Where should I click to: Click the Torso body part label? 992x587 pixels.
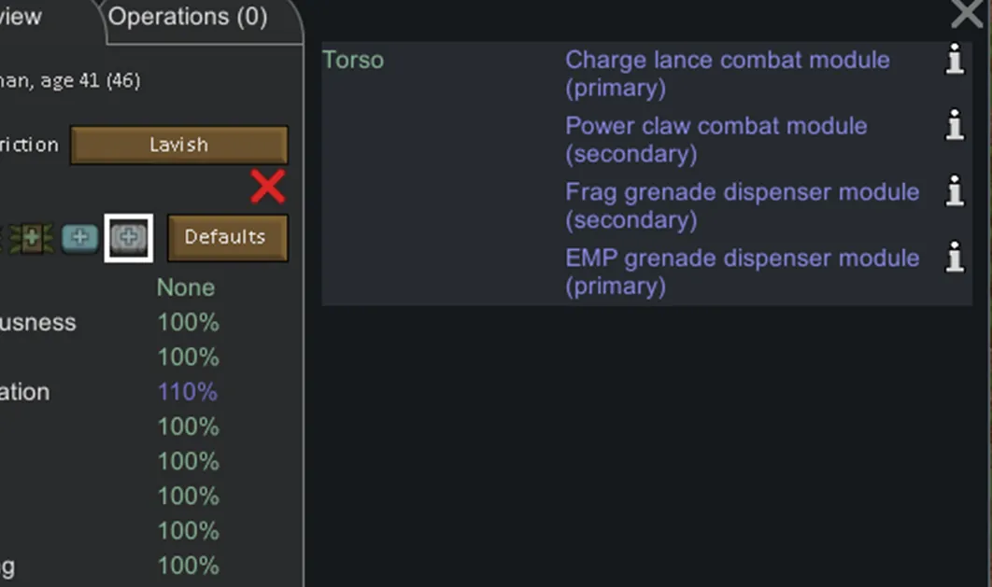coord(353,61)
